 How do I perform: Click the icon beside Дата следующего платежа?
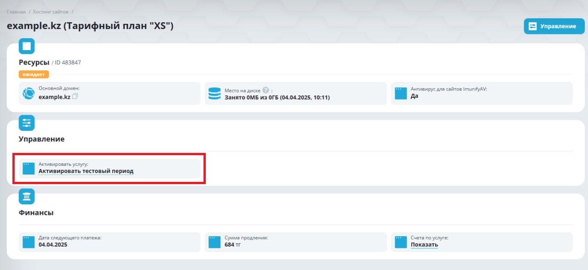pyautogui.click(x=28, y=242)
